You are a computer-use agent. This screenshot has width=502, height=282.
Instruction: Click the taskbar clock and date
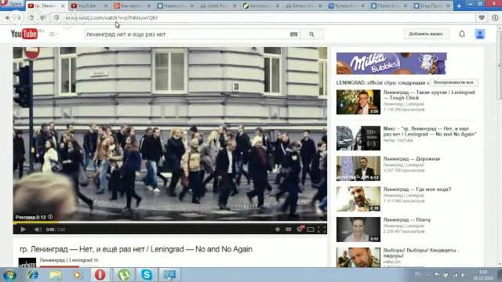pos(483,275)
